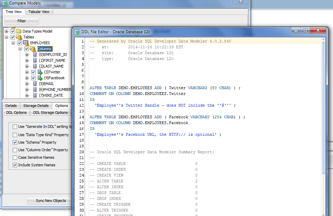Expand the (6)PHONE_NUMBER node
The width and height of the screenshot is (333, 216).
pyautogui.click(x=27, y=89)
